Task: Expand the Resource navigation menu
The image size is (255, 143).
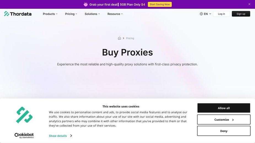Action: 115,14
